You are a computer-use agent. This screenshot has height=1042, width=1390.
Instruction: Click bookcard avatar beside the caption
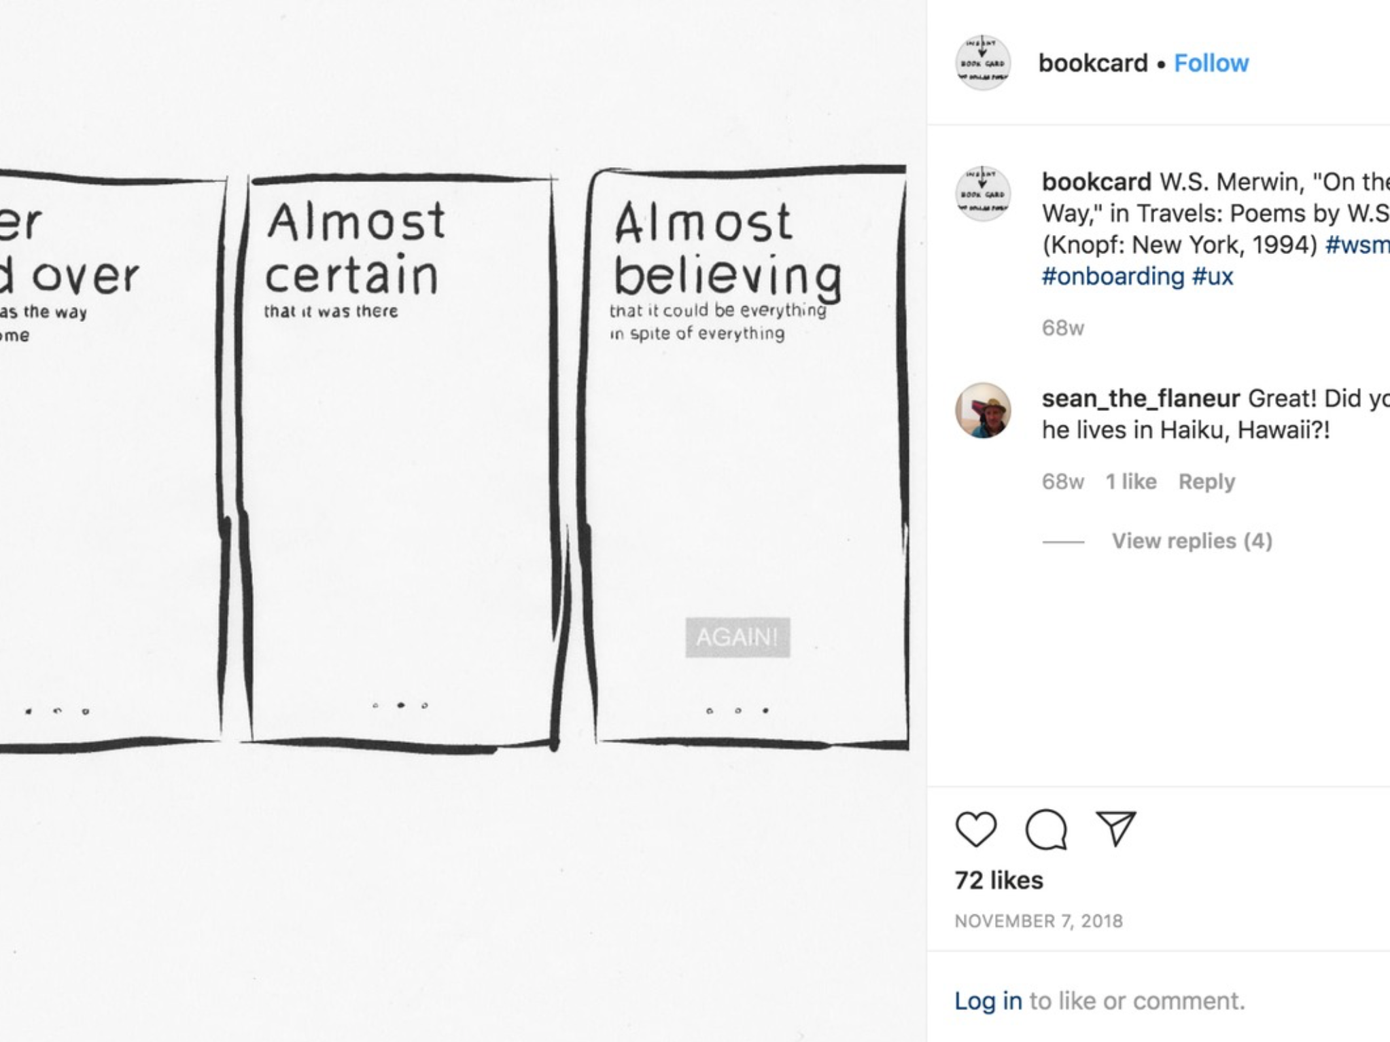tap(982, 194)
